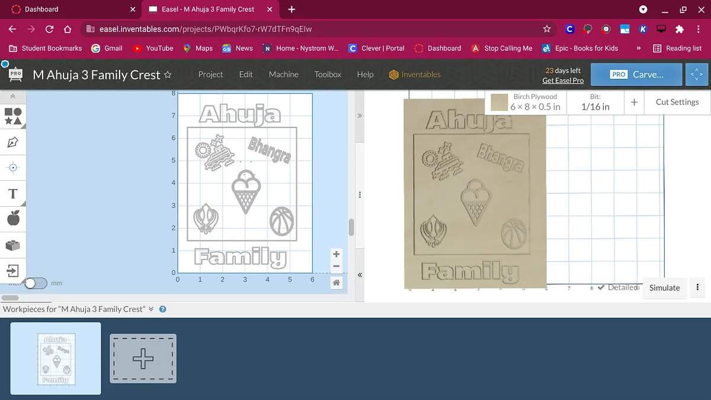Viewport: 711px width, 400px height.
Task: Select the Pen drawing tool
Action: [13, 142]
